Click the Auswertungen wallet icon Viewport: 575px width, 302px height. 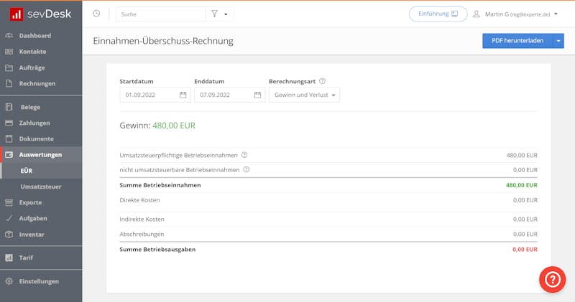(x=9, y=155)
